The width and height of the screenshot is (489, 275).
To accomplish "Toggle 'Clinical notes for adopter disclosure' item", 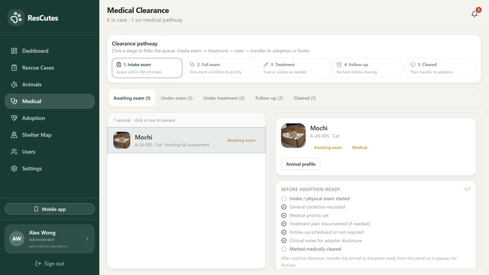I will (x=284, y=240).
